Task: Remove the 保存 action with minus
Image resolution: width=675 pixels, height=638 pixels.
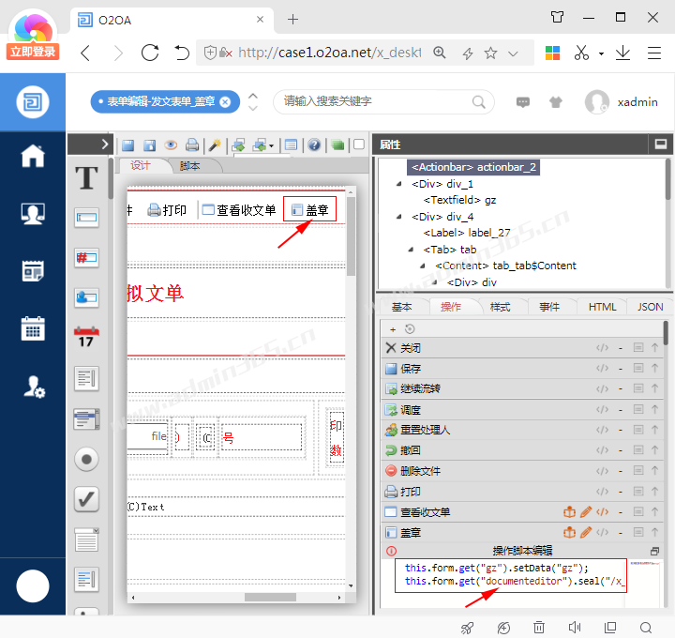Action: 621,369
